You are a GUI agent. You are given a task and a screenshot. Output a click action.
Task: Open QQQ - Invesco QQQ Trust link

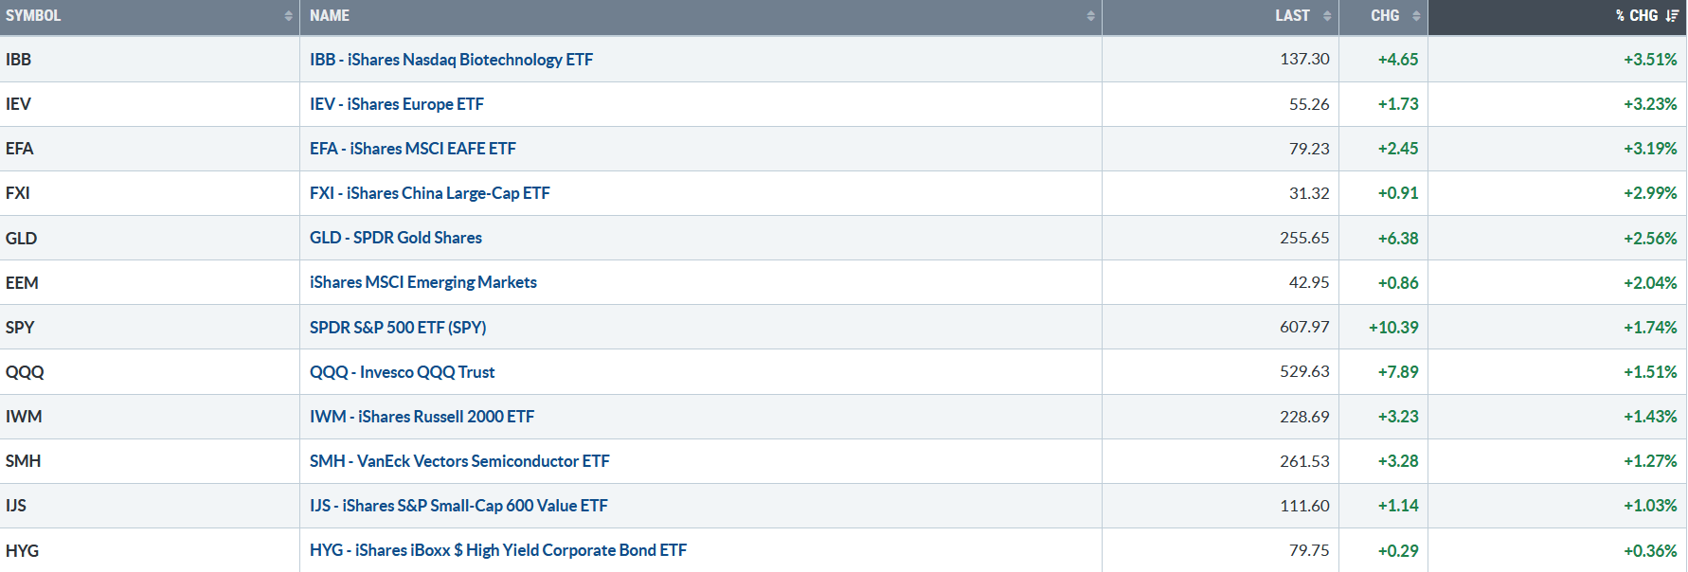point(402,372)
